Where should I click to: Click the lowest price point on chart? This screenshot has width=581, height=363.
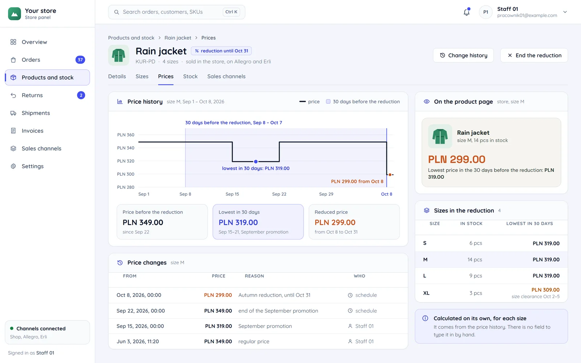tap(256, 162)
